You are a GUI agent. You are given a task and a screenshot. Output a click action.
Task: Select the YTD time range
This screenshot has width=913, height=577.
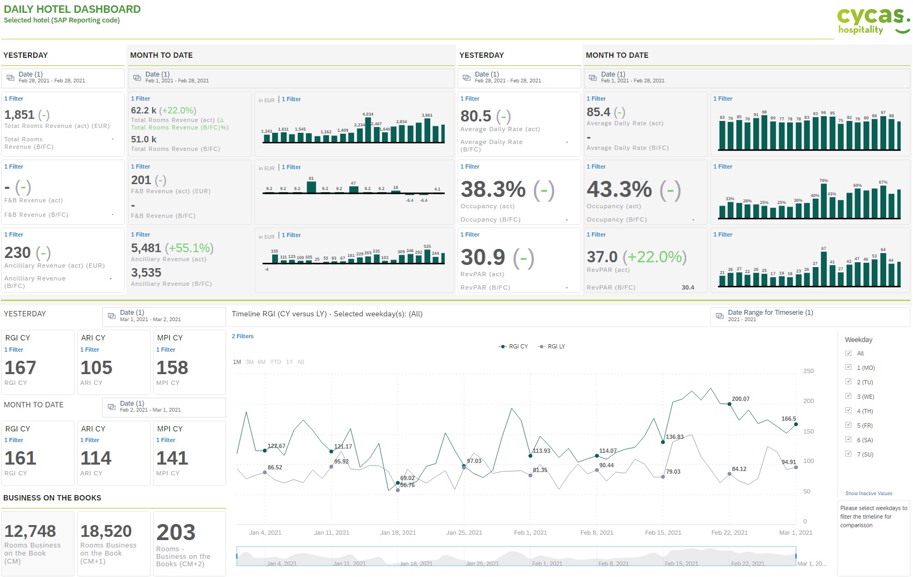pyautogui.click(x=275, y=362)
